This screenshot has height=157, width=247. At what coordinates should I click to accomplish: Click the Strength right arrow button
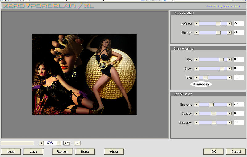pos(229,33)
